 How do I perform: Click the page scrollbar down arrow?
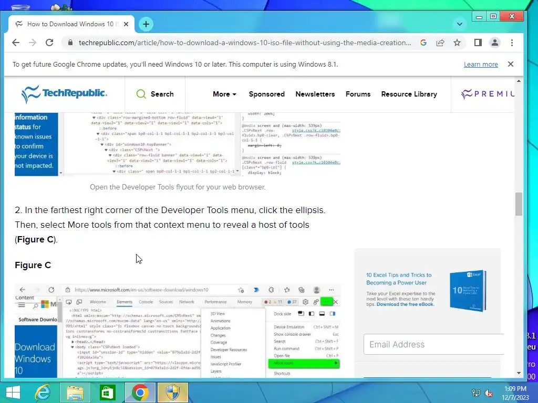pos(519,373)
